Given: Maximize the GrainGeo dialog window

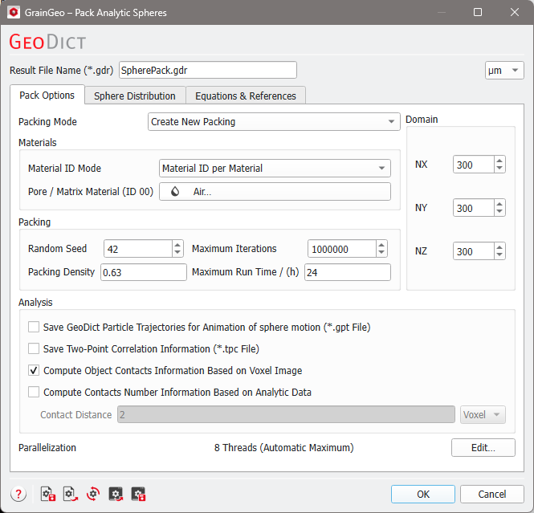Looking at the screenshot, I should pyautogui.click(x=478, y=13).
